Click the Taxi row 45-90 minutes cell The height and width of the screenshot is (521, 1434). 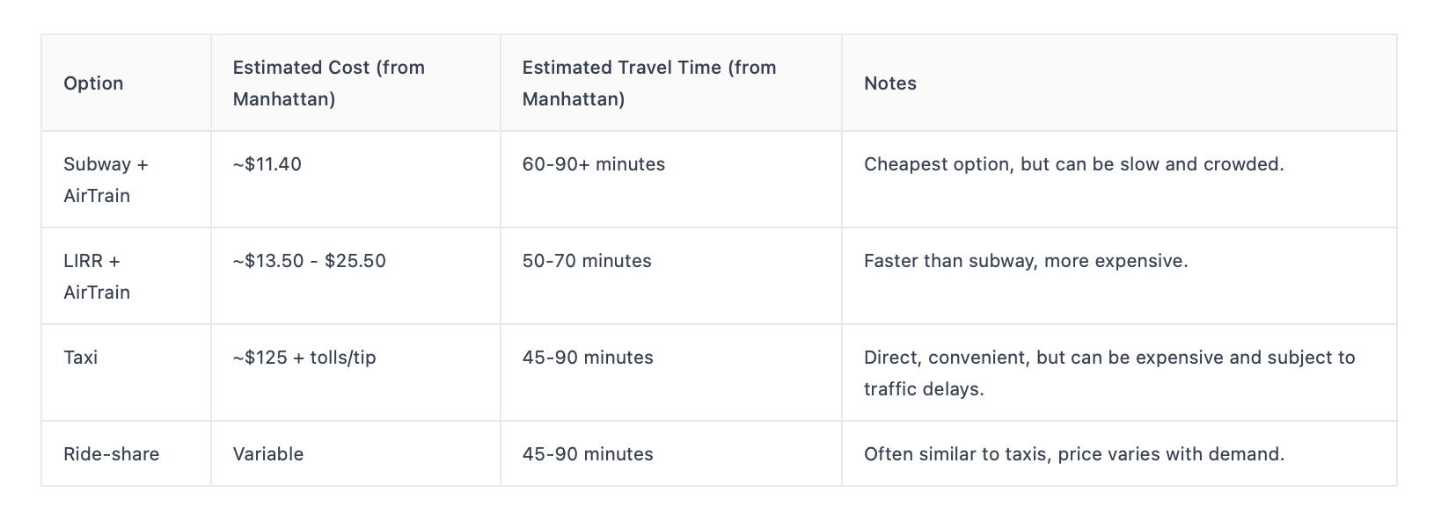pyautogui.click(x=671, y=373)
